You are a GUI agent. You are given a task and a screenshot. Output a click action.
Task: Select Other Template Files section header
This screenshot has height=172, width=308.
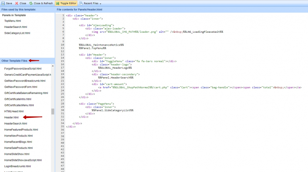[x=14, y=61]
